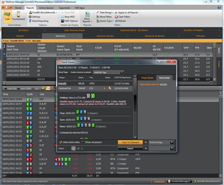The height and width of the screenshot is (185, 224).
Task: Open Kwet80 (BossNetwork) player dropdown
Action: tap(43, 13)
